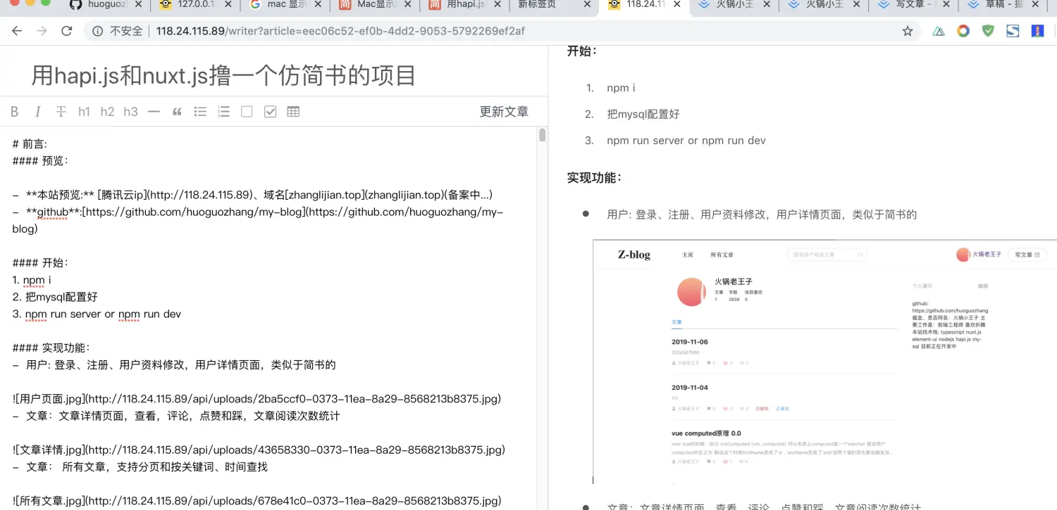1057x510 pixels.
Task: Open the blue S extension icon
Action: 1013,31
